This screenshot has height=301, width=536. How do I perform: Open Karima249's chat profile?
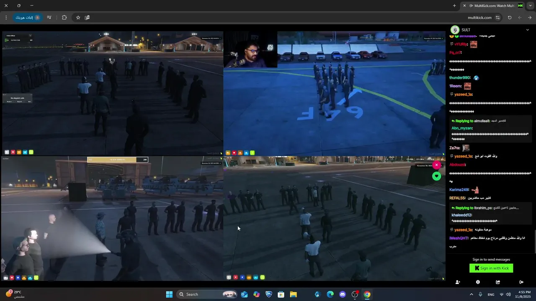pyautogui.click(x=459, y=190)
